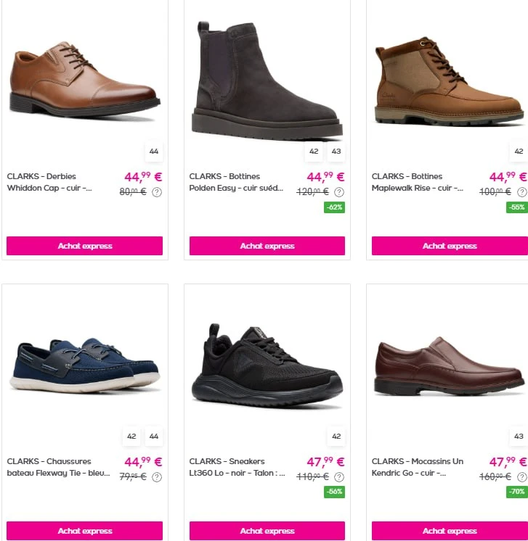Open the blue boat shoes product image
The height and width of the screenshot is (541, 528).
(x=85, y=365)
